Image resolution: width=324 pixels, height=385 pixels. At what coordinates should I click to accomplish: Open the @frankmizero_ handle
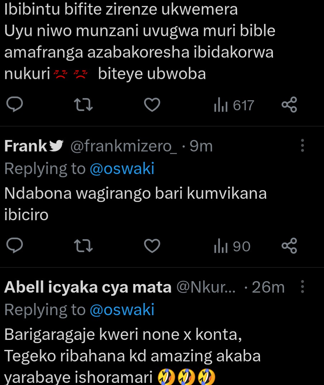pos(124,146)
